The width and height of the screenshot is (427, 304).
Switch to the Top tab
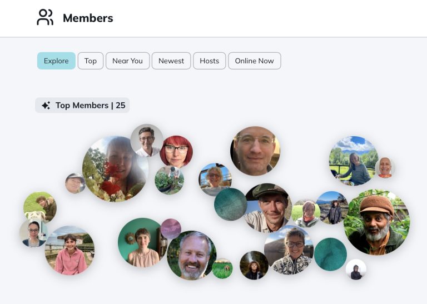tap(91, 61)
